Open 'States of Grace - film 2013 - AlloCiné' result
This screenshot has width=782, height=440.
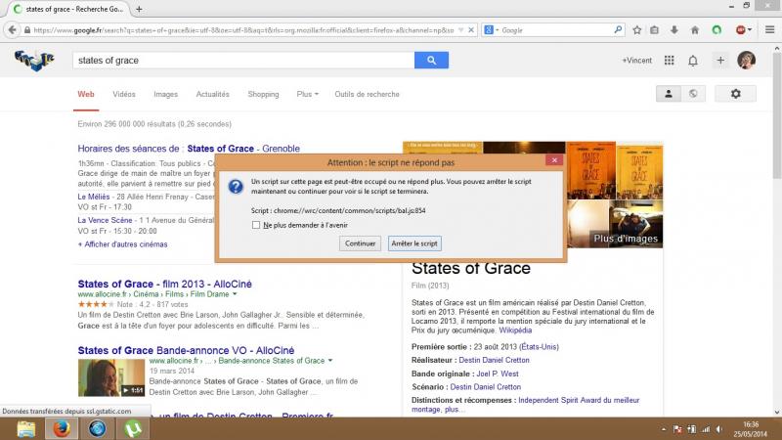pyautogui.click(x=164, y=284)
